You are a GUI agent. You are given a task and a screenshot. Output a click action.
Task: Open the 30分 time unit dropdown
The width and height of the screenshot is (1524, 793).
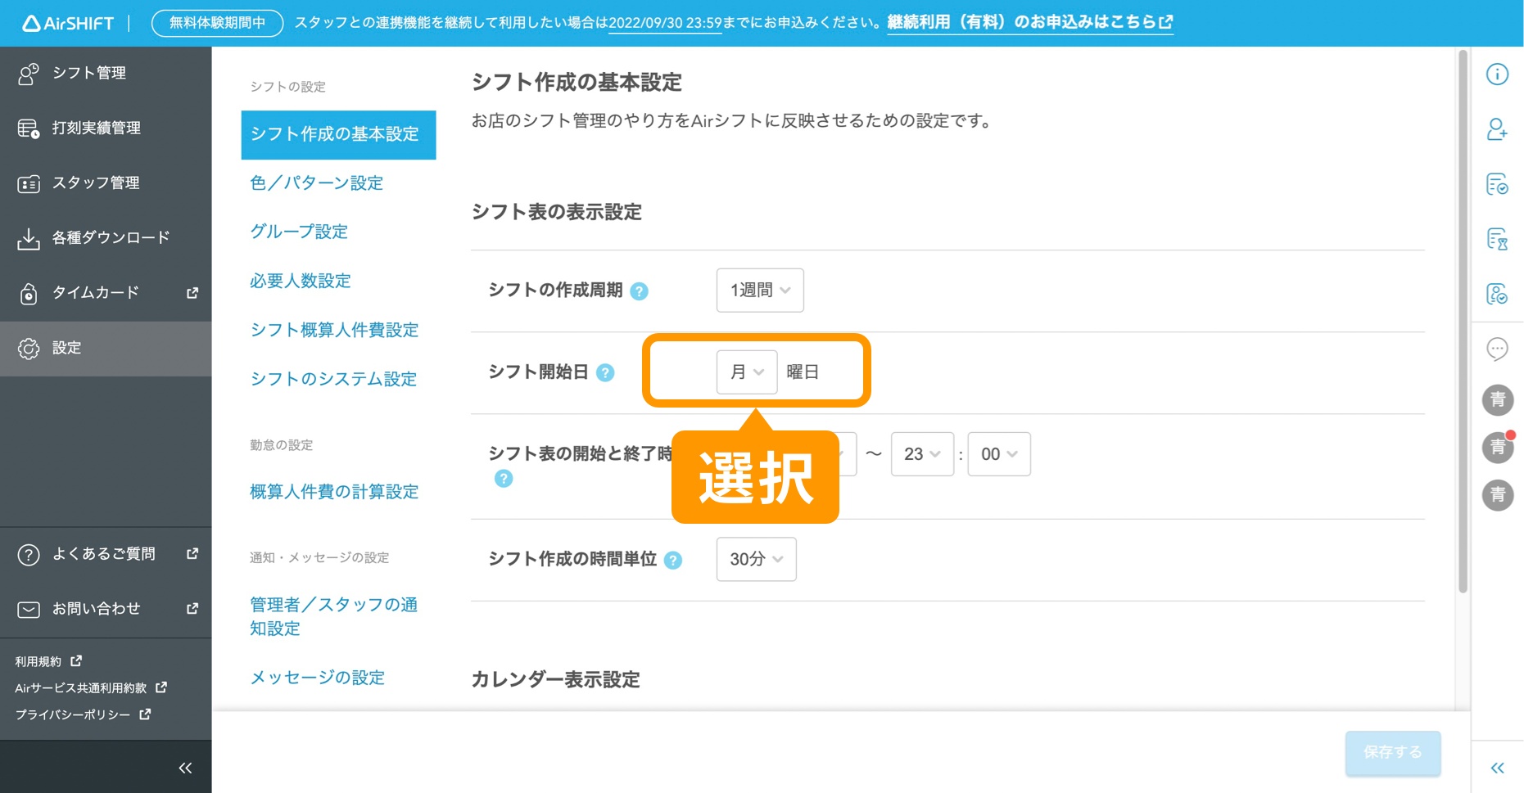click(x=755, y=560)
